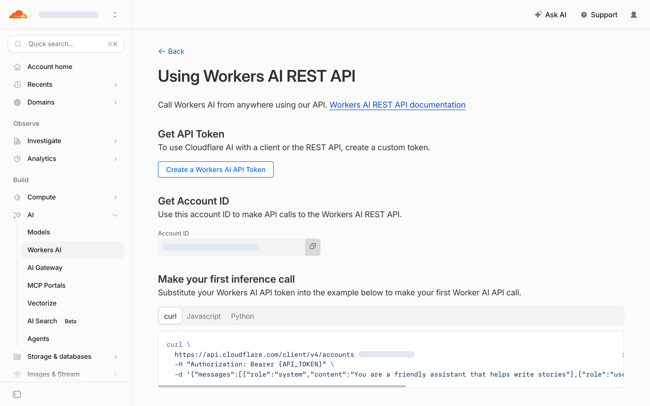Viewport: 650px width, 406px height.
Task: Click the Ask AI button label
Action: tap(556, 15)
